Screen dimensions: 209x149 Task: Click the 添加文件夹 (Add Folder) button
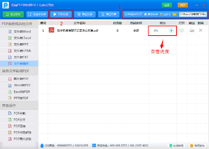click(37, 14)
